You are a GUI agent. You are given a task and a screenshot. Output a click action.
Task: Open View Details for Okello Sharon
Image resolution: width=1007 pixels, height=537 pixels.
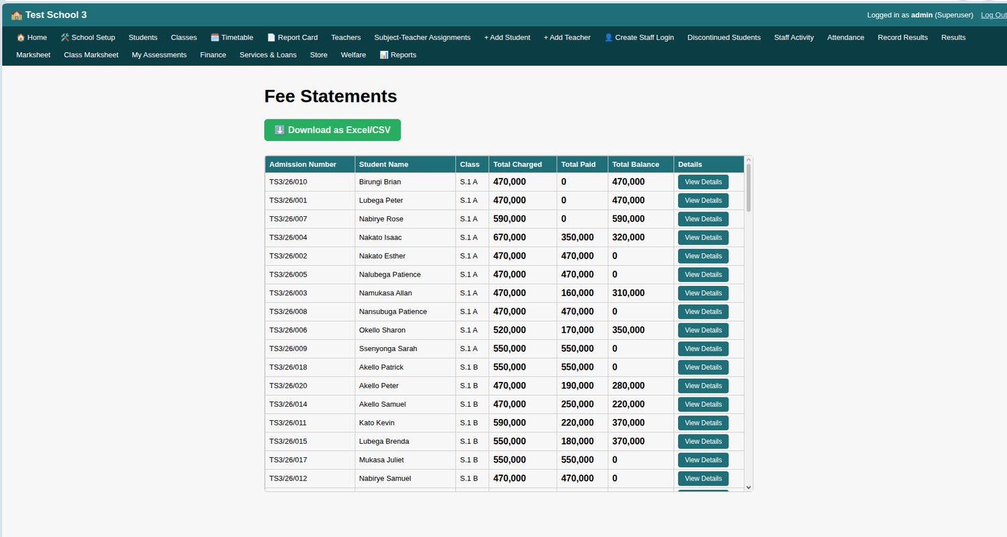click(x=703, y=330)
